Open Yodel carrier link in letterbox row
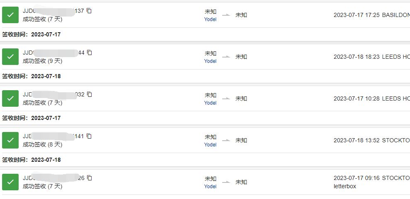This screenshot has height=199, width=410. 210,186
